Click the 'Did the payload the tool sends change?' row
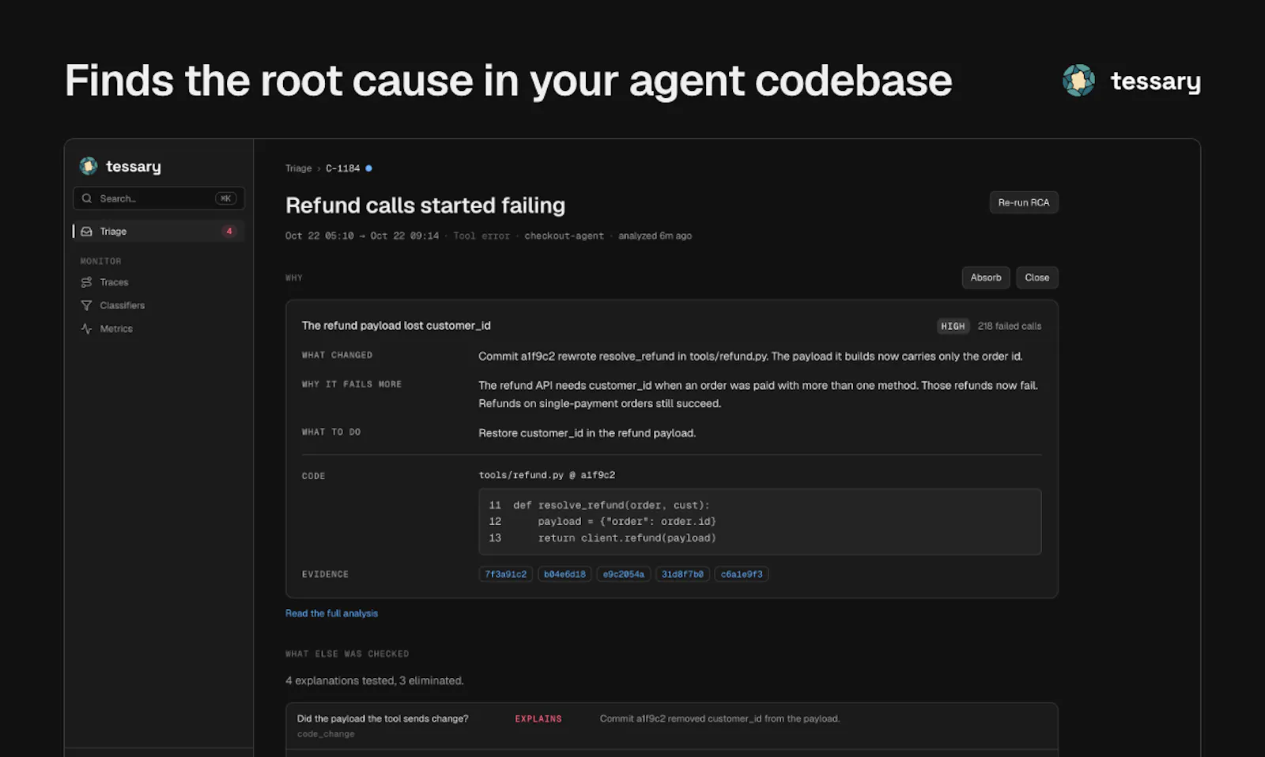Viewport: 1265px width, 757px height. tap(671, 725)
